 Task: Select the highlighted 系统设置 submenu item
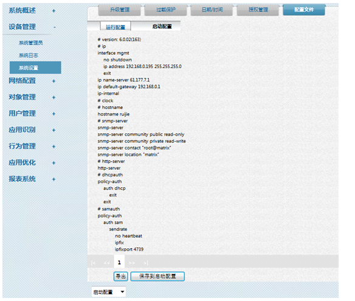point(35,67)
